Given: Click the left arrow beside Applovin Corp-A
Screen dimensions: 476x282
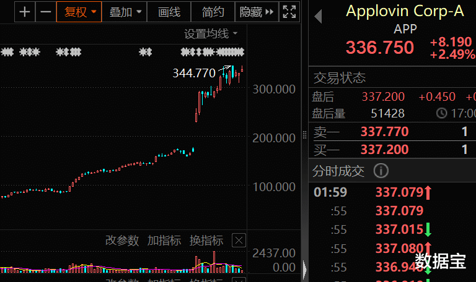Looking at the screenshot, I should [318, 17].
